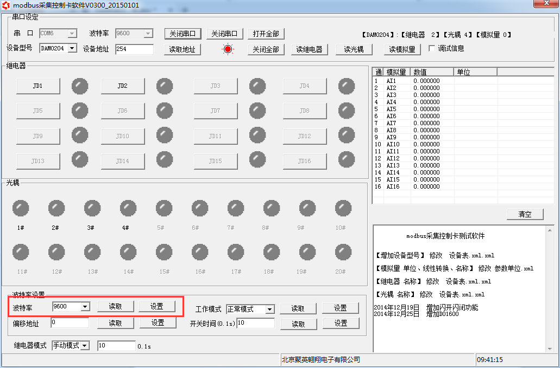Click the 模拟量 column header
Screen dimensions: 560x368
397,72
